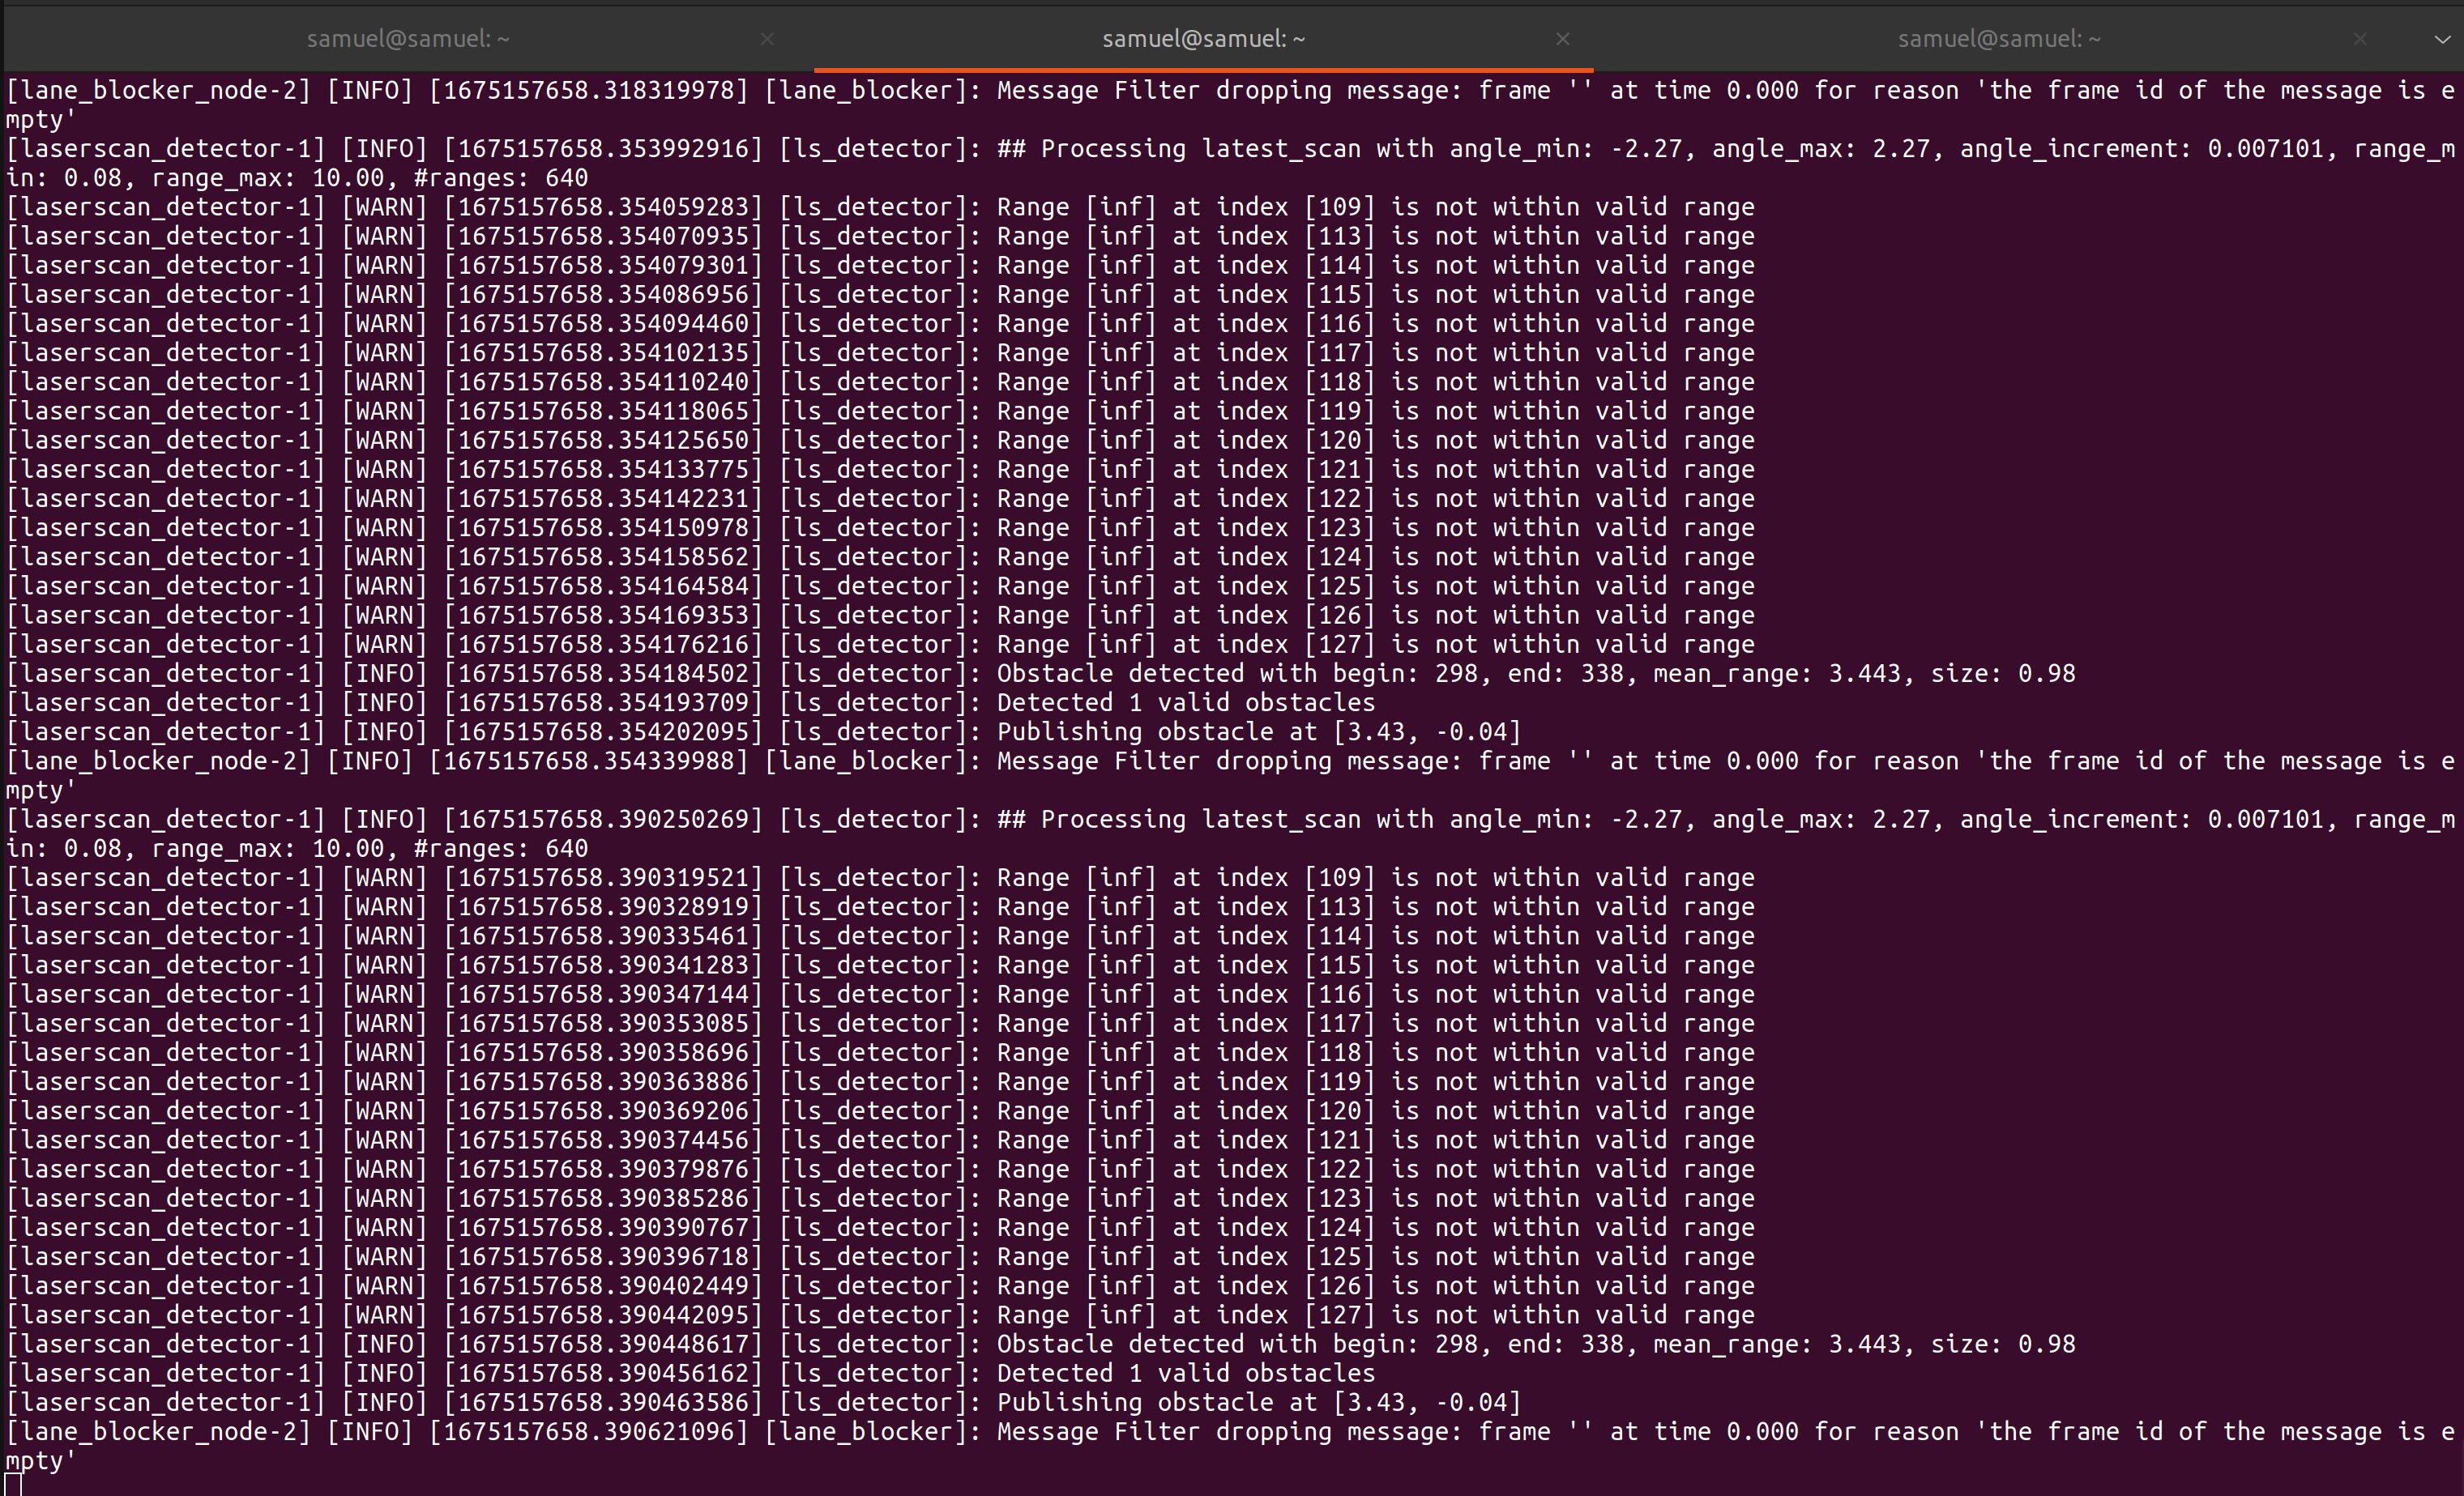This screenshot has height=1496, width=2464.
Task: Click timestamp 1675157658.318319978 on the first log line
Action: pyautogui.click(x=589, y=91)
